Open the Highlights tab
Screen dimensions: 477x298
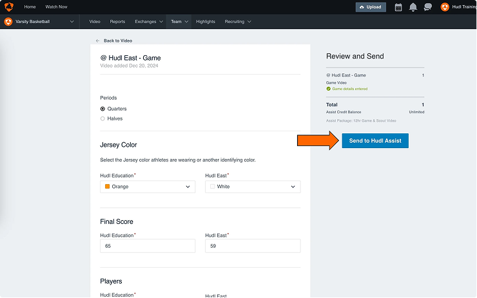(206, 22)
